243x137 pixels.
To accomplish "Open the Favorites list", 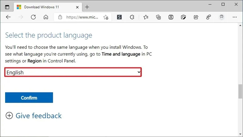I will [x=146, y=17].
